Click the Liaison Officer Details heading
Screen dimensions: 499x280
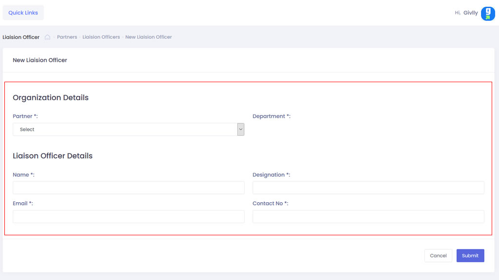53,156
